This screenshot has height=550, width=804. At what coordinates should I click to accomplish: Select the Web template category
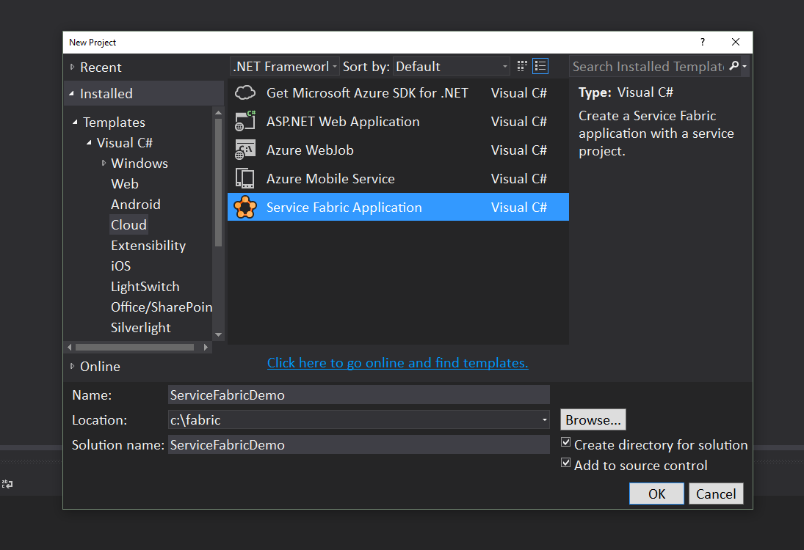coord(125,183)
